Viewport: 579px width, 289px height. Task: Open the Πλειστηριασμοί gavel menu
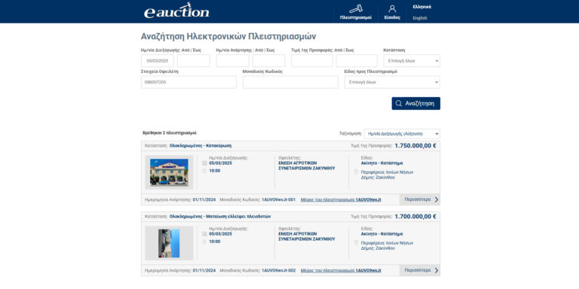pyautogui.click(x=356, y=13)
